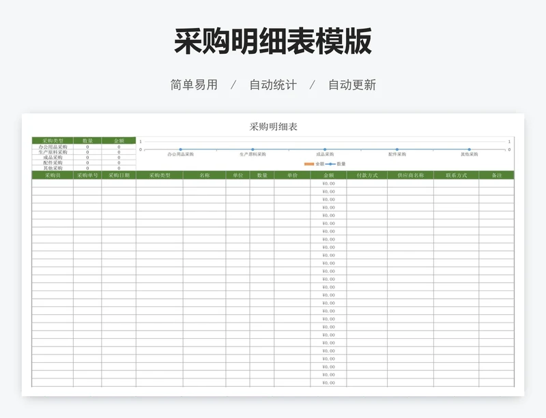The image size is (546, 418).
Task: Click the orange 金额 legend swatch in chart
Action: point(309,164)
